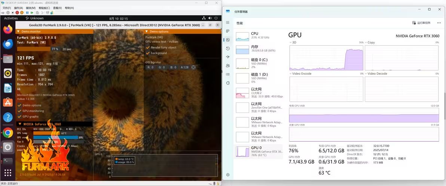Viewport: 446px width, 186px height.
Task: Open the Ubuntu clock showing 8月 10 02:15
Action: pyautogui.click(x=118, y=18)
